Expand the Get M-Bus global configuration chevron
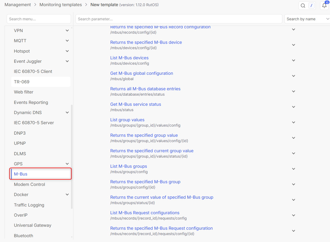This screenshot has width=330, height=242. coord(294,76)
